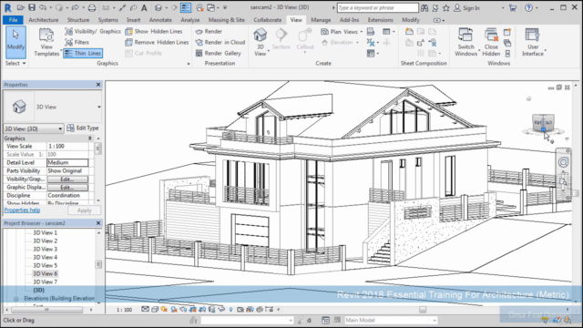Click the binoculars search icon

pos(424,8)
